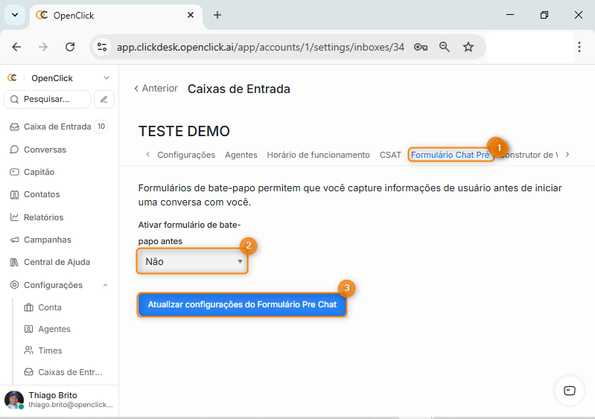Image resolution: width=595 pixels, height=419 pixels.
Task: Open the 'Ativar formulário de bate-papo' dropdown
Action: pyautogui.click(x=193, y=262)
